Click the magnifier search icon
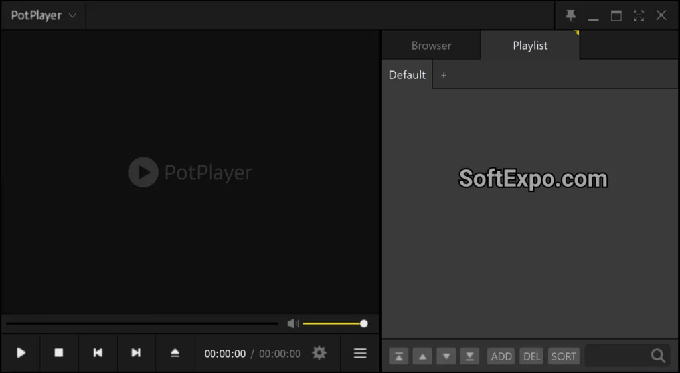 click(x=658, y=356)
